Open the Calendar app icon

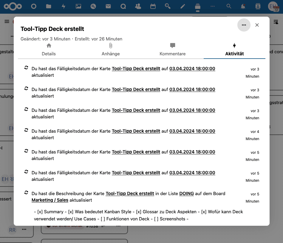pos(153,6)
